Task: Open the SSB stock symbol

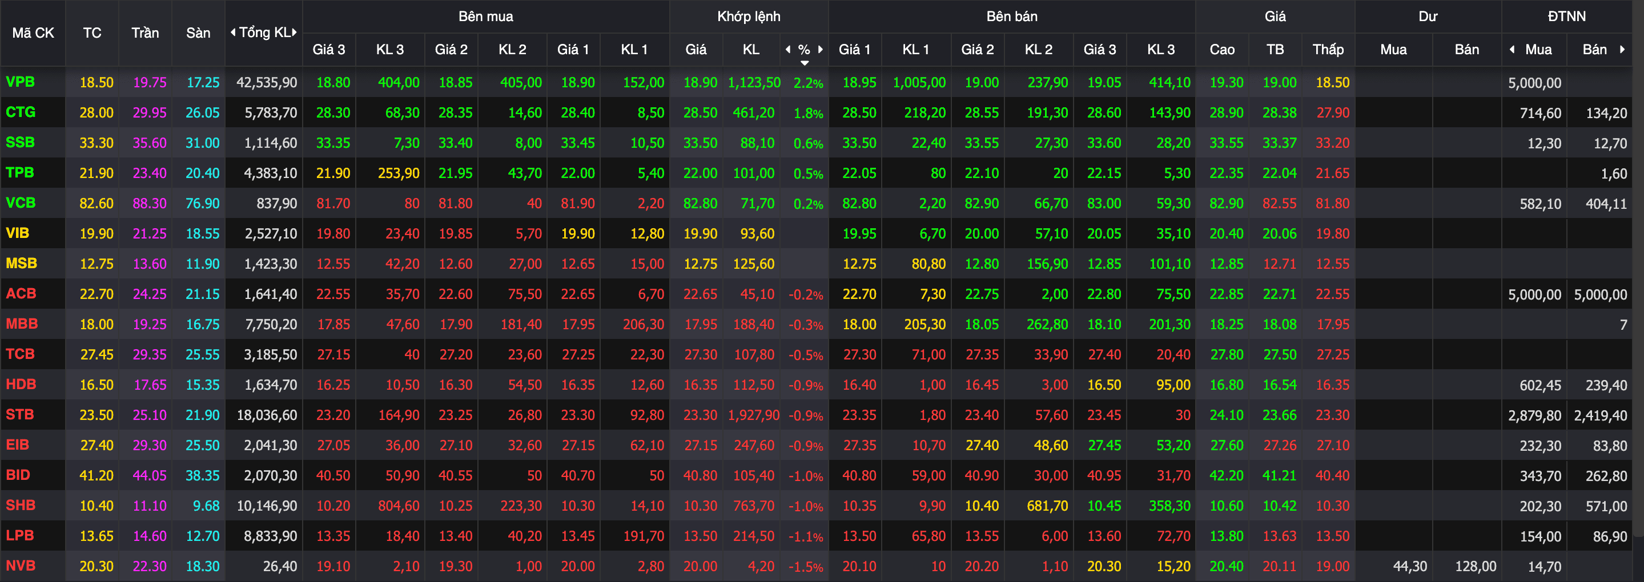Action: pyautogui.click(x=20, y=142)
